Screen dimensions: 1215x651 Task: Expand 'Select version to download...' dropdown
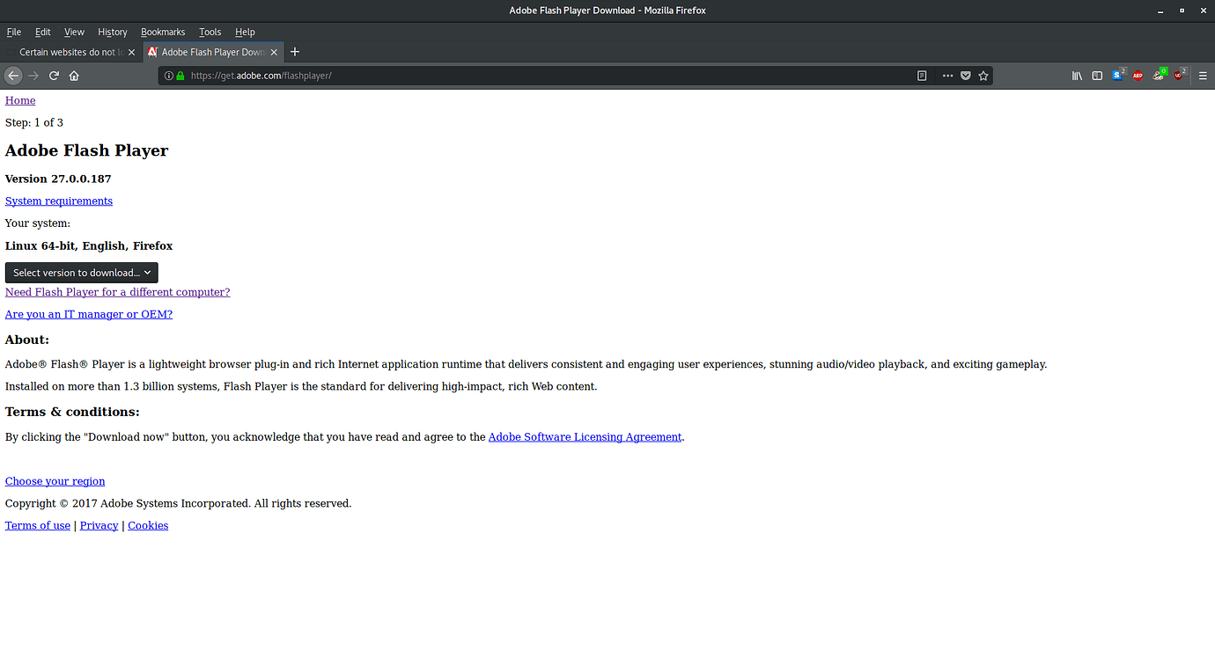point(82,273)
